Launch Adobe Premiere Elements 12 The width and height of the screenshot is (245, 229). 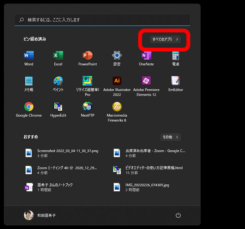click(x=146, y=81)
